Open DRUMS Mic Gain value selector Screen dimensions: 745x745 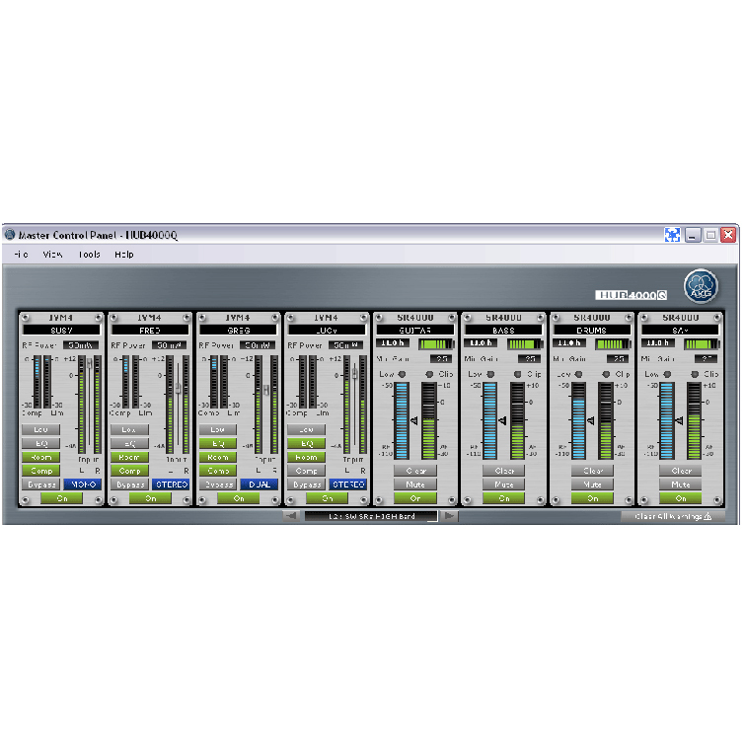point(618,359)
